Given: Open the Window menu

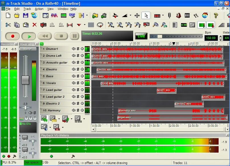Looking at the screenshot, I should pos(63,9).
